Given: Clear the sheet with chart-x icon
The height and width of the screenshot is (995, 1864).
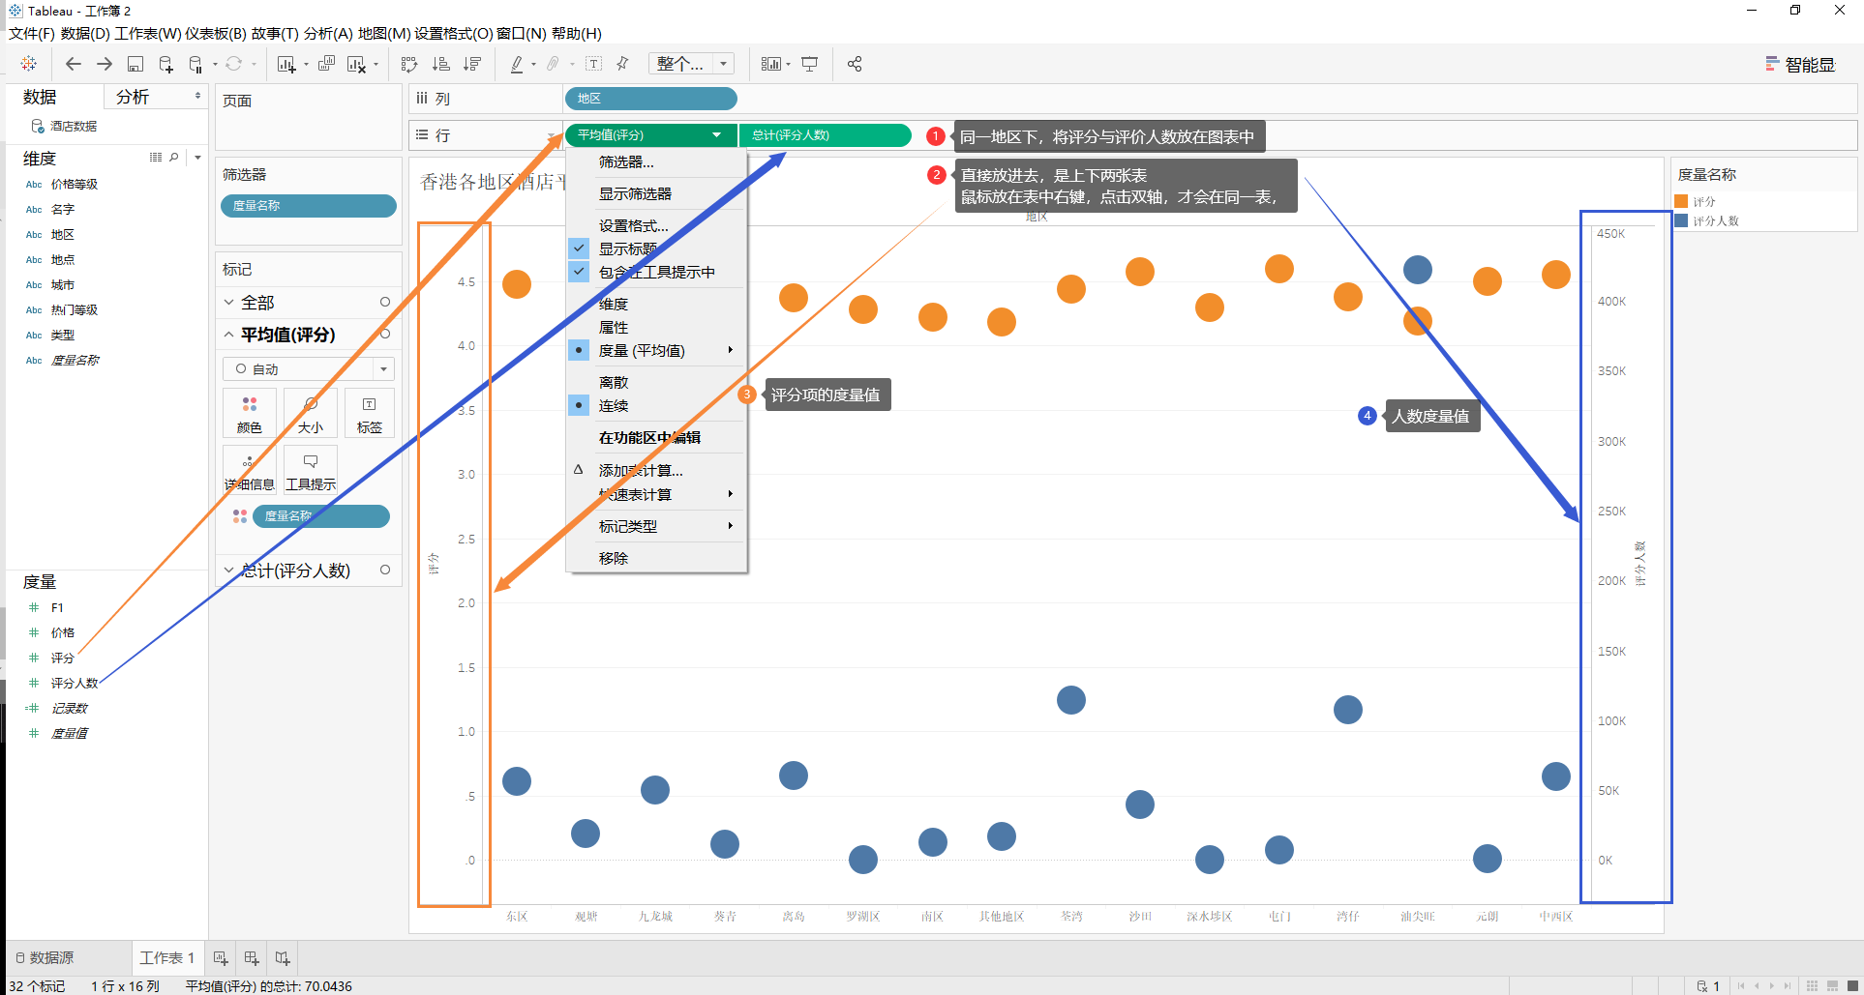Looking at the screenshot, I should pyautogui.click(x=356, y=64).
